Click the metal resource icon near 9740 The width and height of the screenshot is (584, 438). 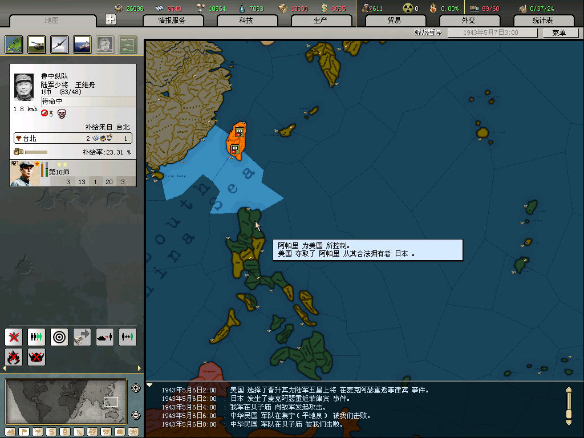(x=160, y=8)
